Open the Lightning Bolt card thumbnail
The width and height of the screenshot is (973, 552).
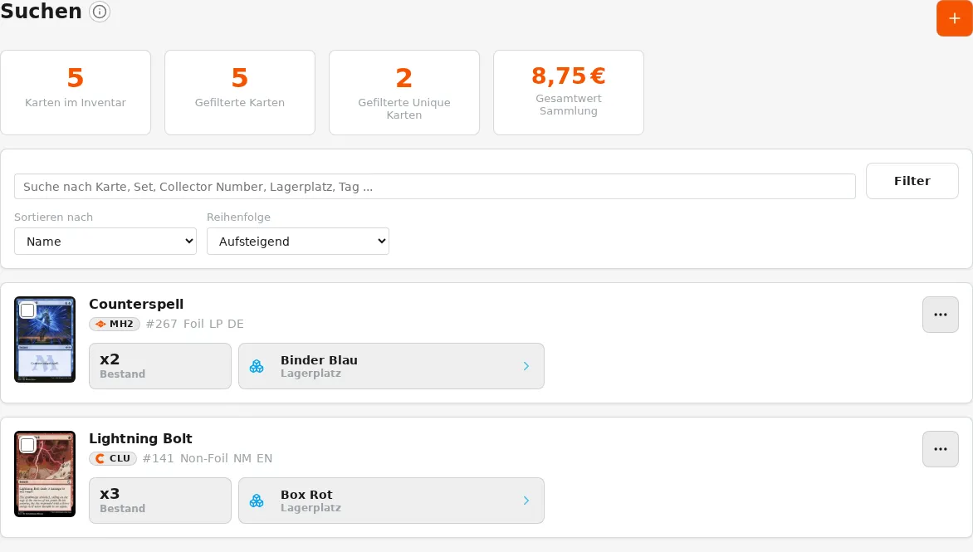pos(45,474)
